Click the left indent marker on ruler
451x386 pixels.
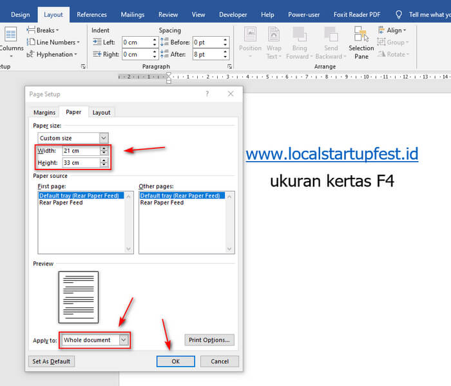[x=169, y=81]
